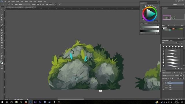Open the File menu

pyautogui.click(x=5, y=1)
